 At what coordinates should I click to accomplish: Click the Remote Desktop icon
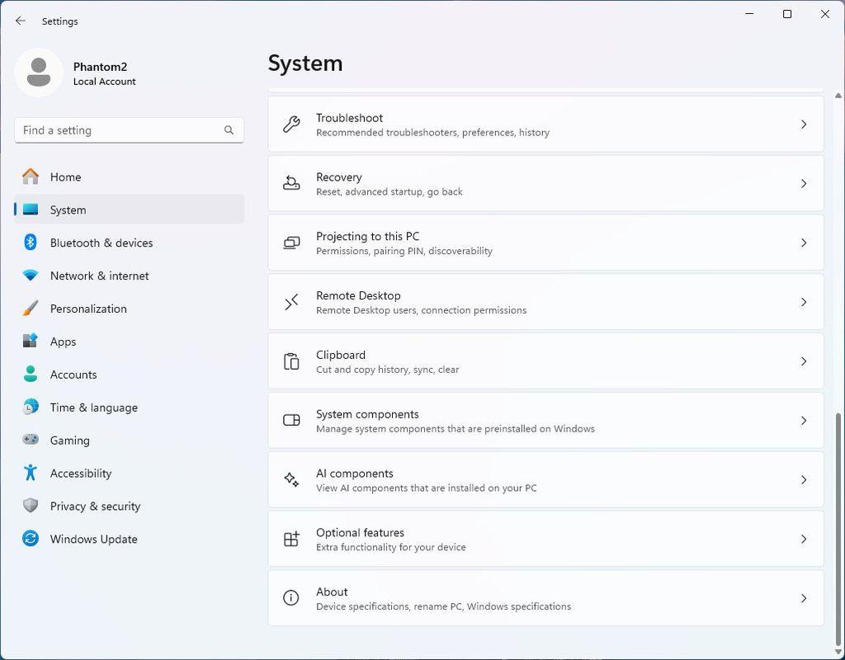291,303
